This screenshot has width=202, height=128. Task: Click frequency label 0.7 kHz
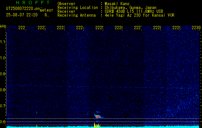tap(3, 106)
